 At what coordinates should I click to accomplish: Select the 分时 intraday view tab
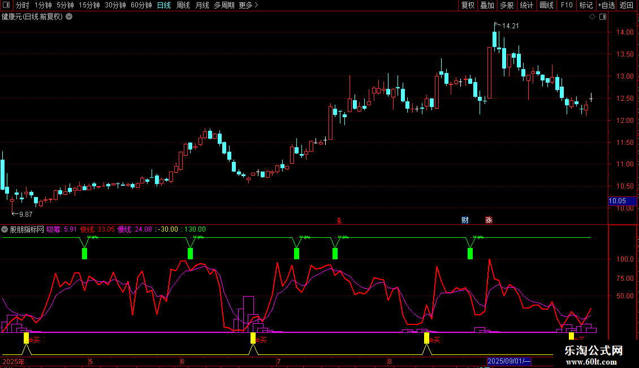23,6
